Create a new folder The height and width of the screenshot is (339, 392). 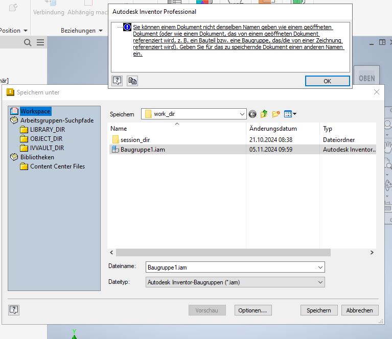[x=276, y=114]
